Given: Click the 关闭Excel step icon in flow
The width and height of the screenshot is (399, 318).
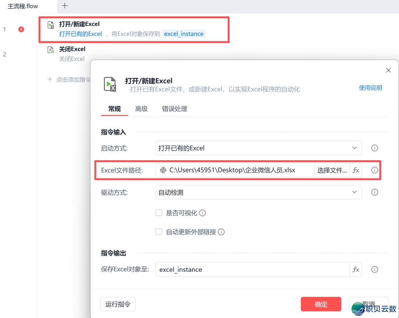Looking at the screenshot, I should [50, 50].
